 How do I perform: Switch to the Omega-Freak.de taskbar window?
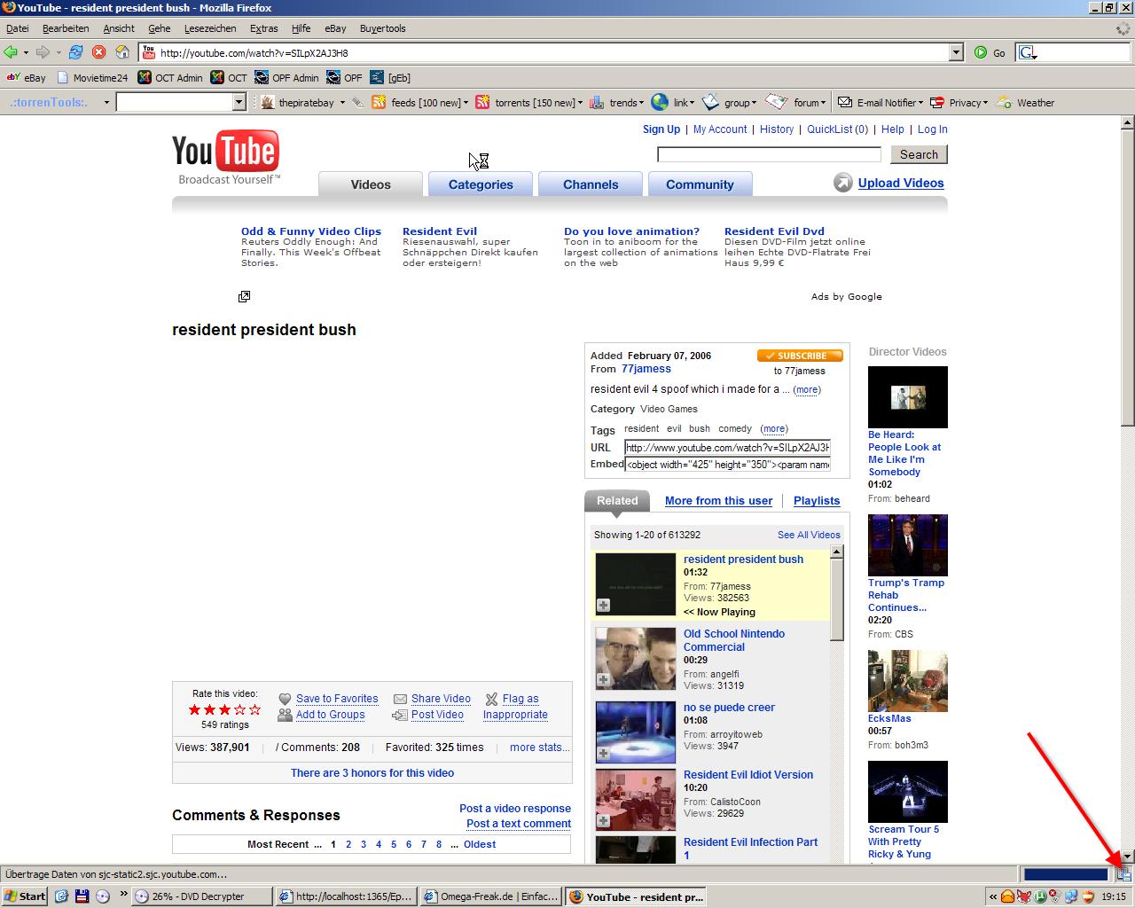coord(491,896)
